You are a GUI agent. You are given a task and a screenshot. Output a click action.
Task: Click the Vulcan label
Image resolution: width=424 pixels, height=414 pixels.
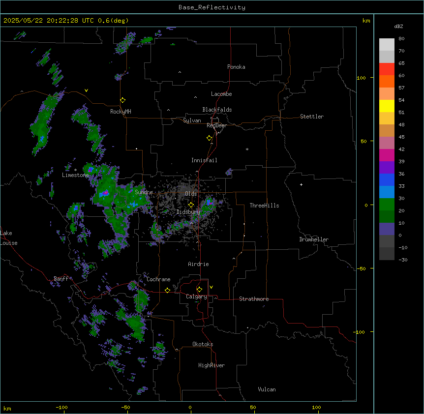[267, 389]
